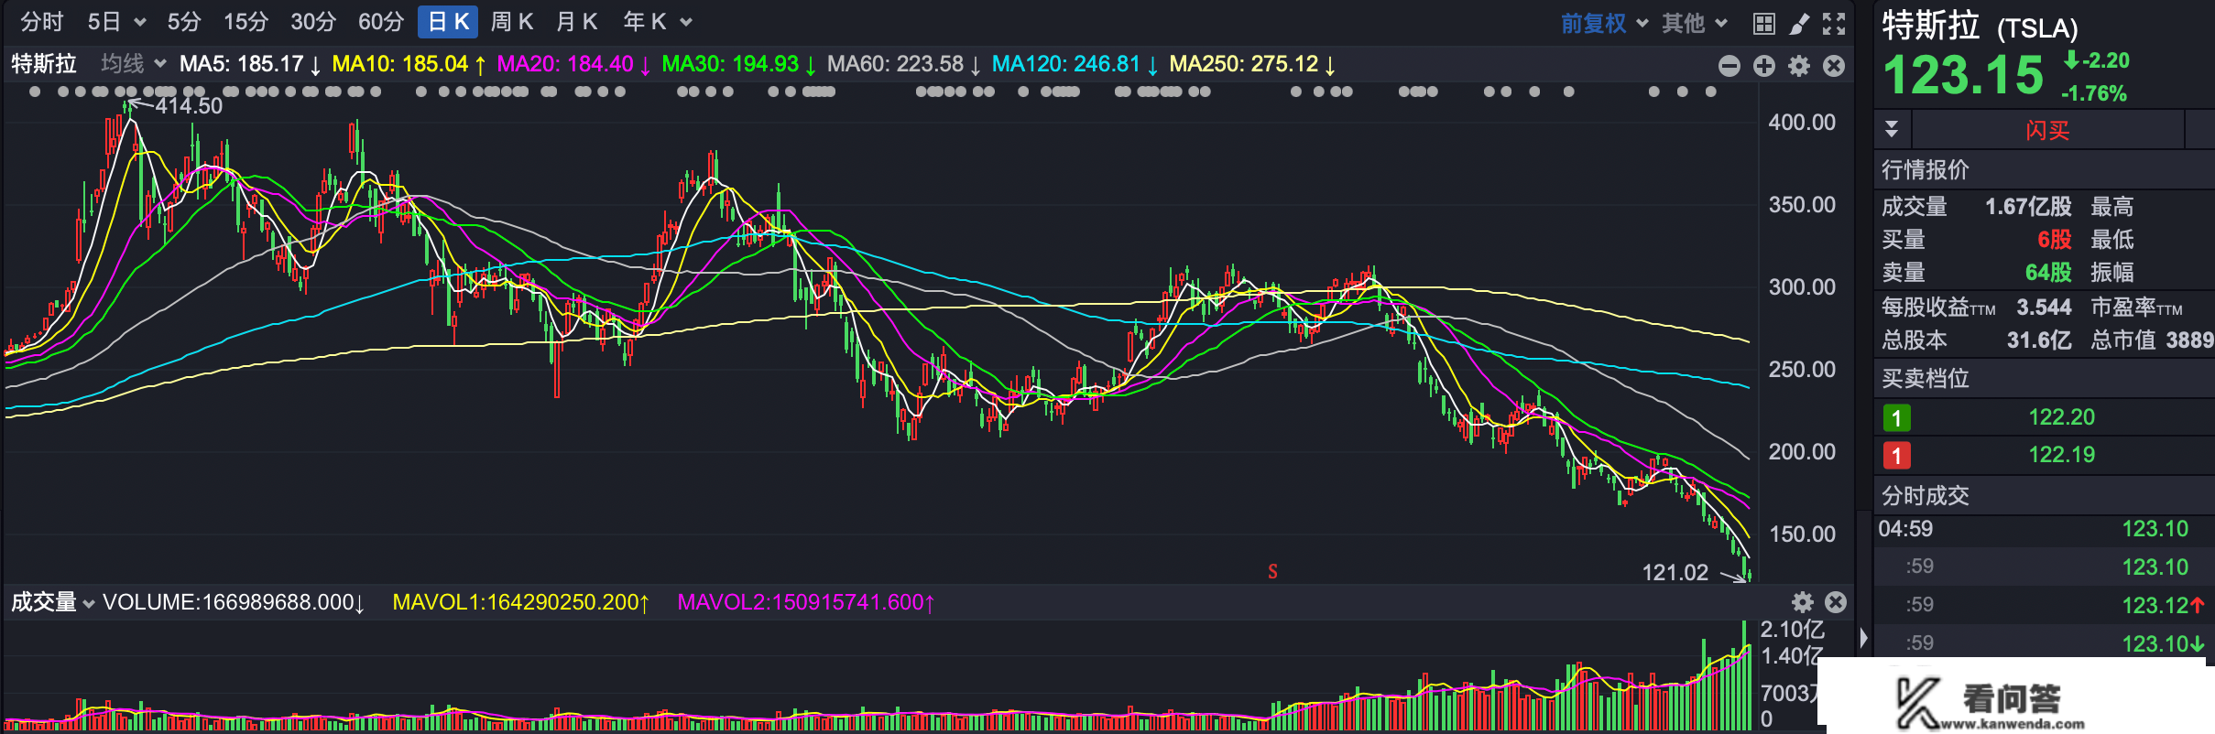Open moving average settings gear on main chart

click(1799, 66)
